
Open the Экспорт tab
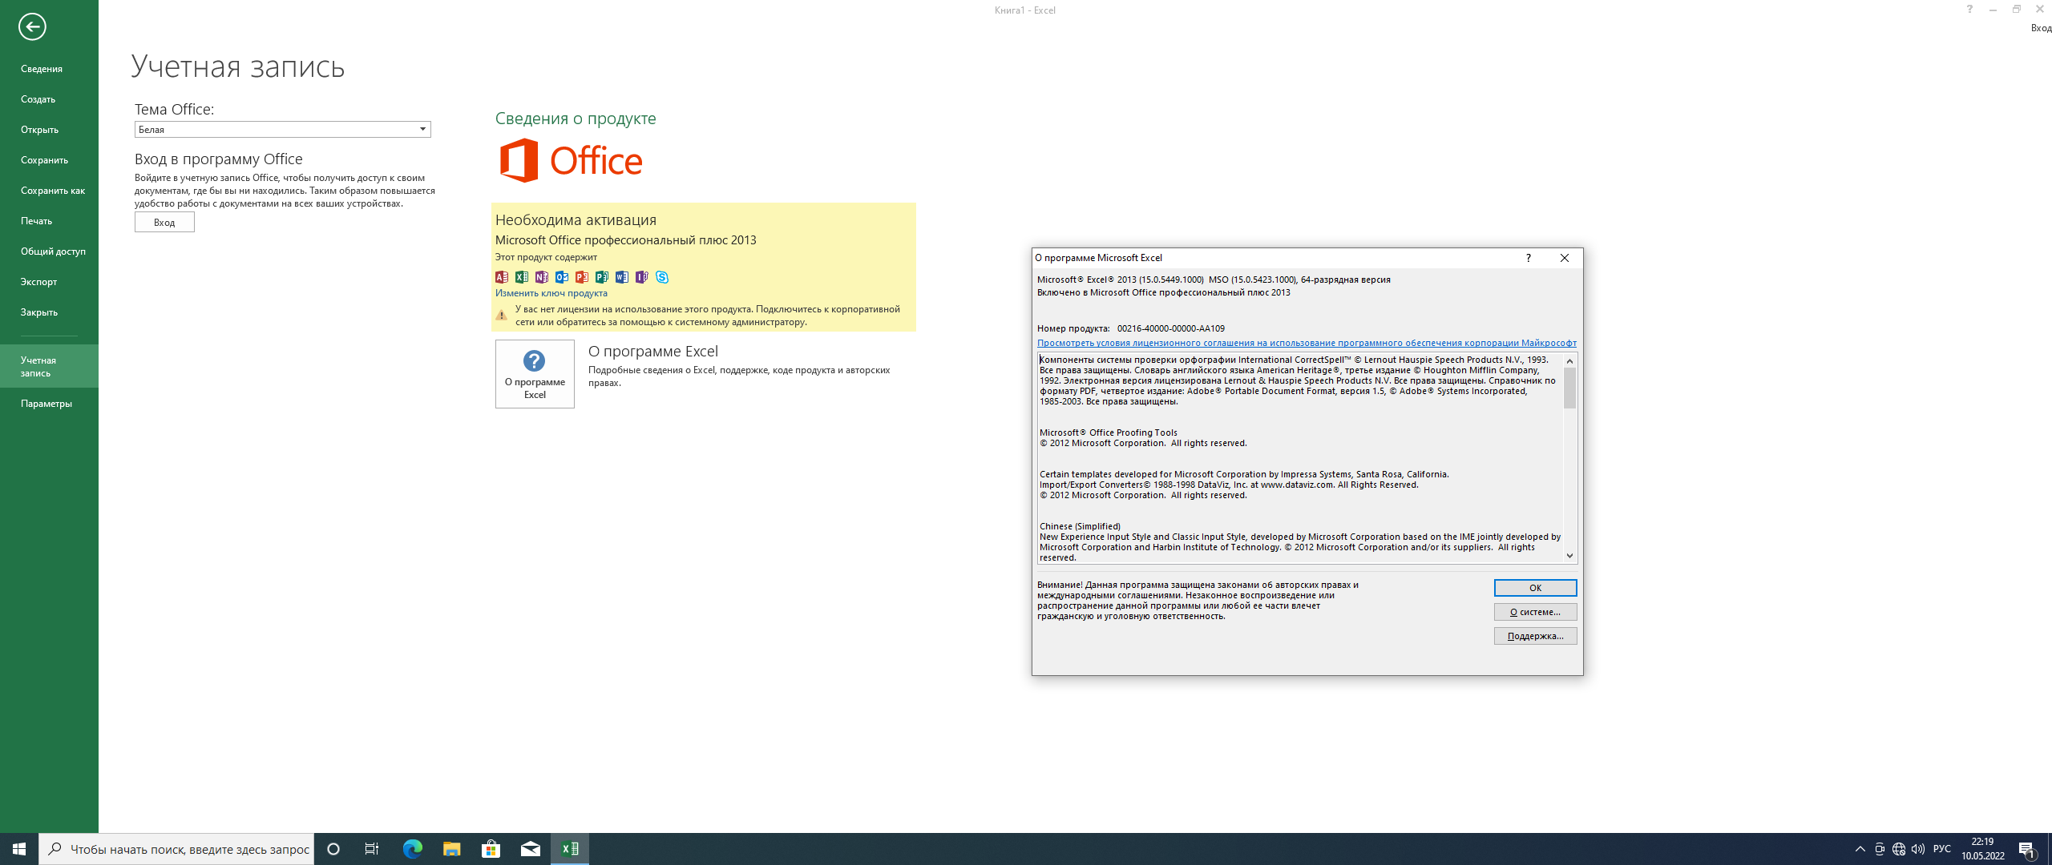point(49,282)
